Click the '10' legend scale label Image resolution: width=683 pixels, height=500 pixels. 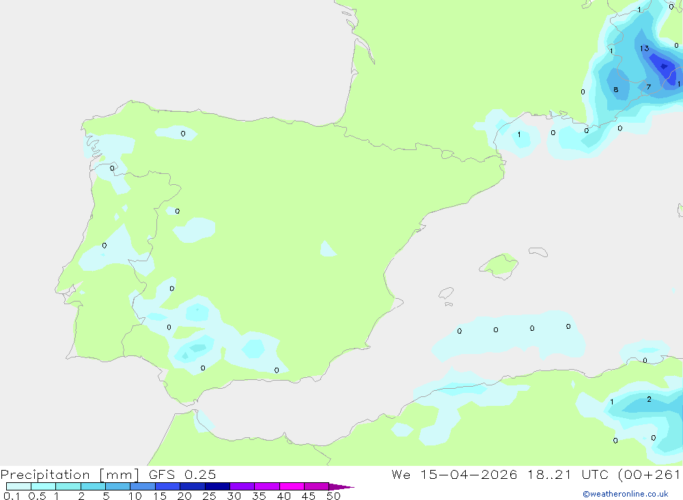[x=135, y=496]
